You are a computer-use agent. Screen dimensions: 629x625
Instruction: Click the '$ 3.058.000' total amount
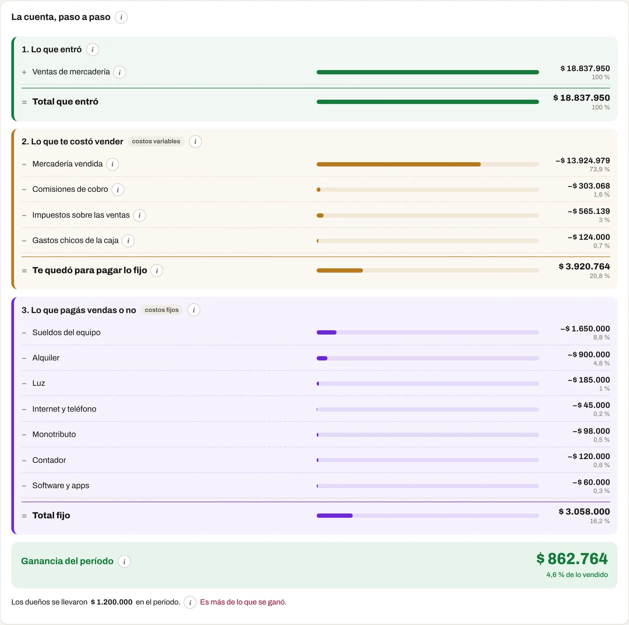tap(584, 511)
